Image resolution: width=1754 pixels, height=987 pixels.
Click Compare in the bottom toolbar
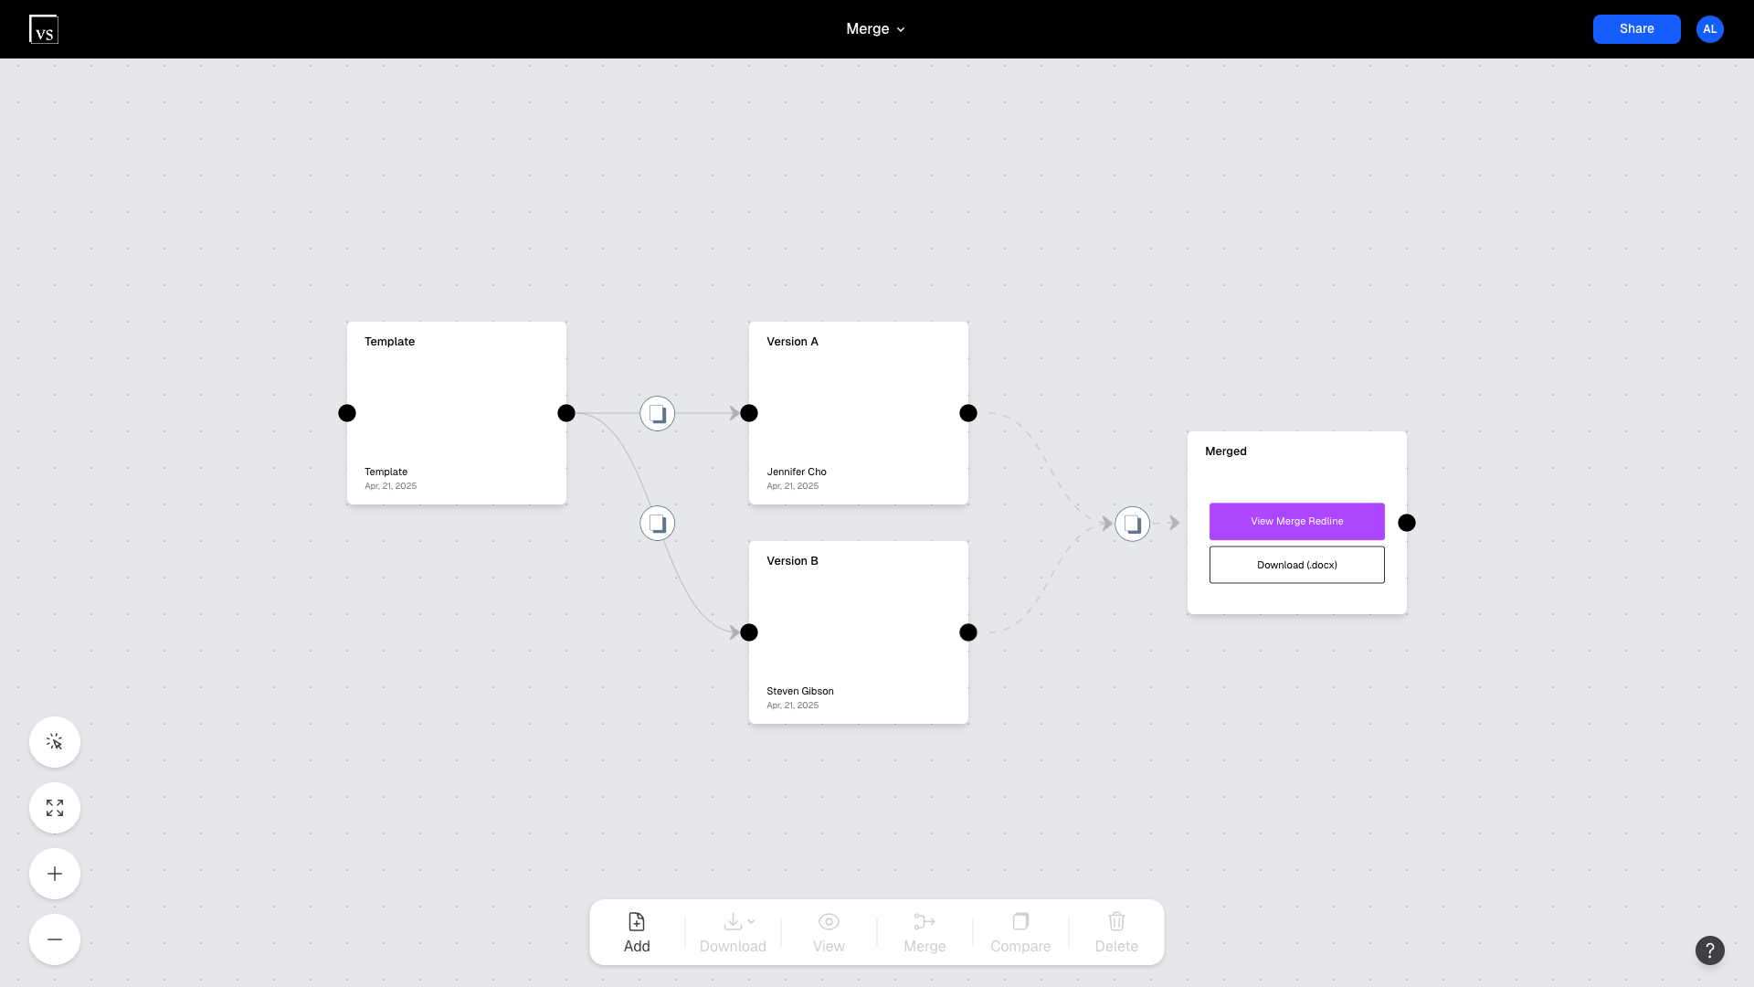[1020, 932]
